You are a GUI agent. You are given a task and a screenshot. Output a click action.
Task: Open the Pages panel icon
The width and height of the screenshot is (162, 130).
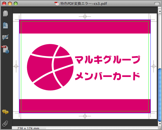[x=6, y=13]
